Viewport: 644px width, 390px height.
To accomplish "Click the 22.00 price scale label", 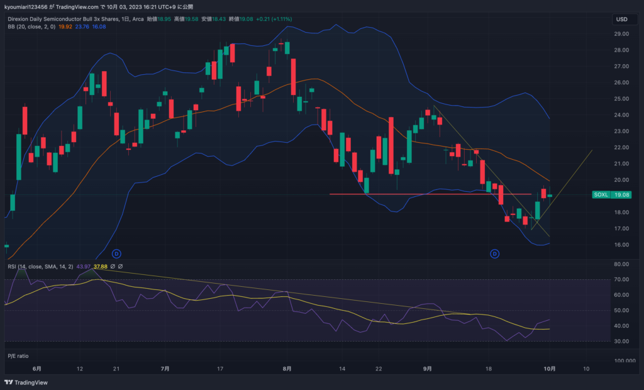I will 621,148.
